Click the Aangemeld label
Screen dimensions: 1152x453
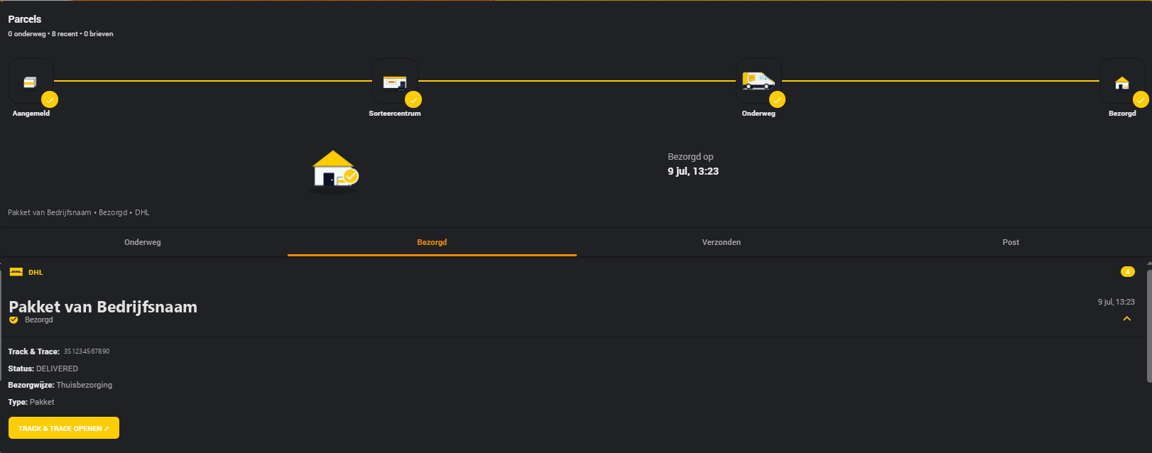pyautogui.click(x=31, y=114)
